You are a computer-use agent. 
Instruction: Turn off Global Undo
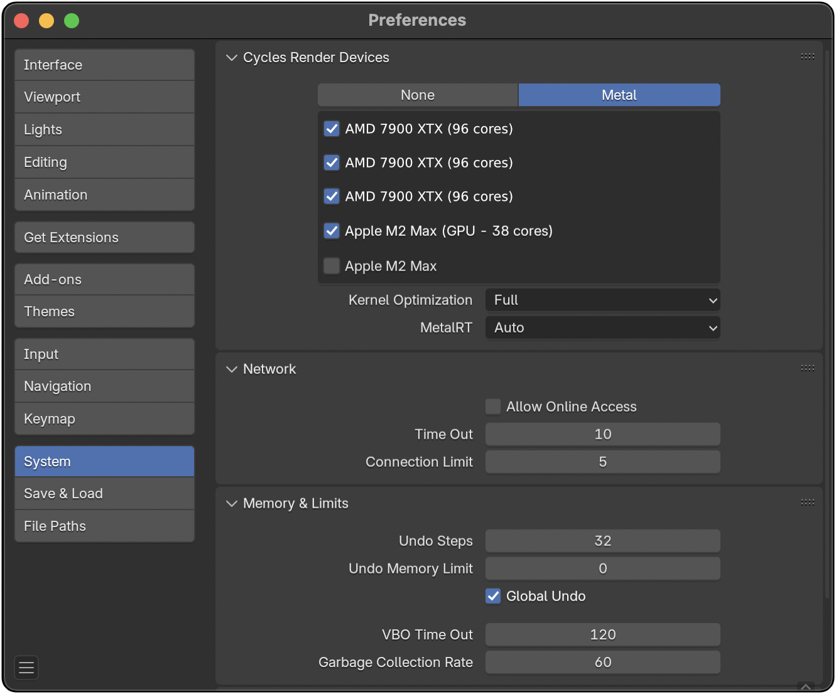(x=493, y=596)
